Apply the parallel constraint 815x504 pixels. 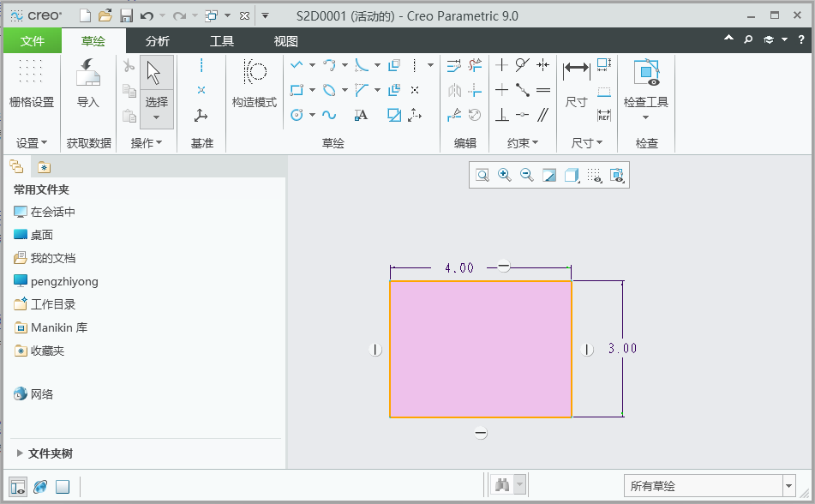point(543,115)
